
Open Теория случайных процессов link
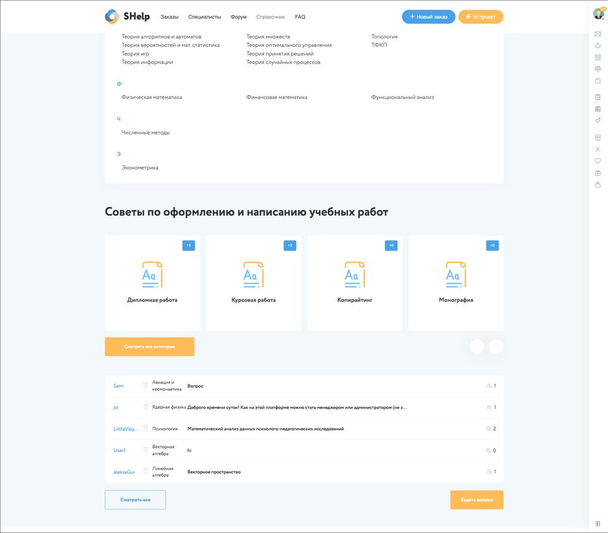coord(284,62)
